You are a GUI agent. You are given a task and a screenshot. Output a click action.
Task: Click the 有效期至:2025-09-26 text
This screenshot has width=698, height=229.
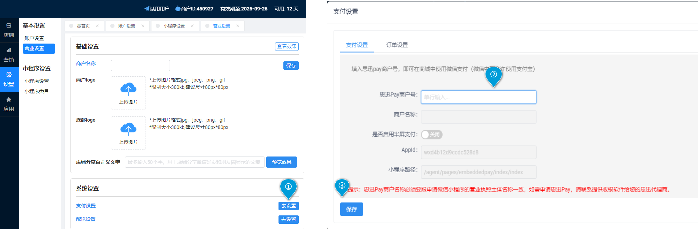244,9
